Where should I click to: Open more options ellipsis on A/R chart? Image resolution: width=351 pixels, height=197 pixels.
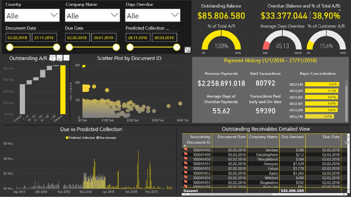66,58
